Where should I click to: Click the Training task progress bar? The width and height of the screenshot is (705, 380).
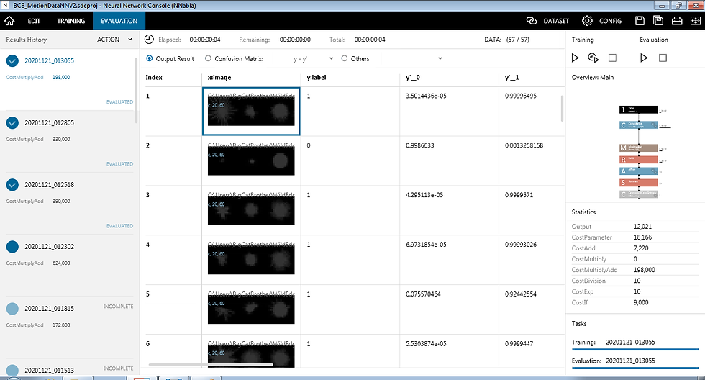click(x=635, y=350)
